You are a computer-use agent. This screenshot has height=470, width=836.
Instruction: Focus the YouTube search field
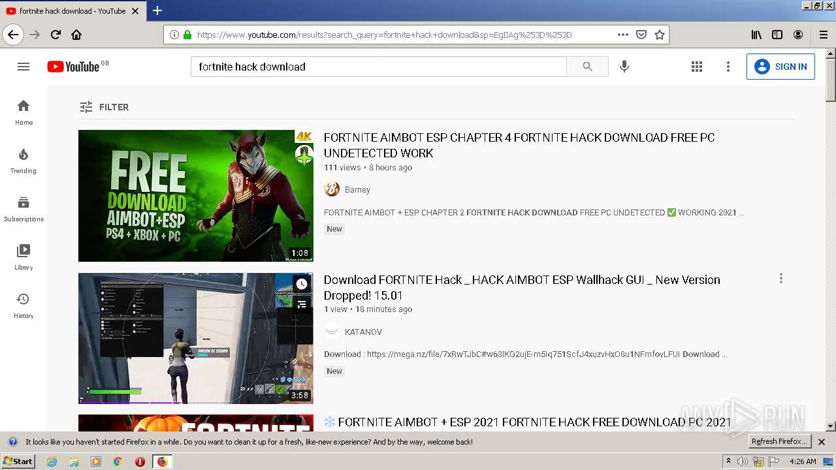(x=379, y=67)
